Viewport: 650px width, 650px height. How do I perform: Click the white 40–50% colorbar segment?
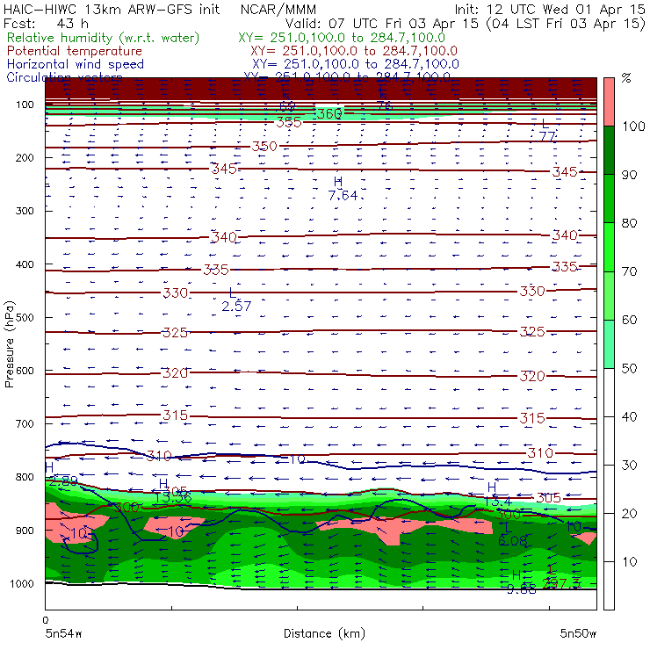pyautogui.click(x=609, y=393)
